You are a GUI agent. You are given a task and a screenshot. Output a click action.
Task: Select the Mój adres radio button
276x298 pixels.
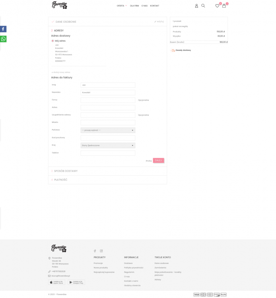[x=52, y=41]
